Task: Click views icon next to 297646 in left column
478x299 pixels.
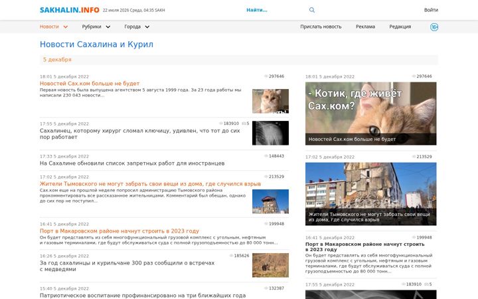Action: [266, 76]
